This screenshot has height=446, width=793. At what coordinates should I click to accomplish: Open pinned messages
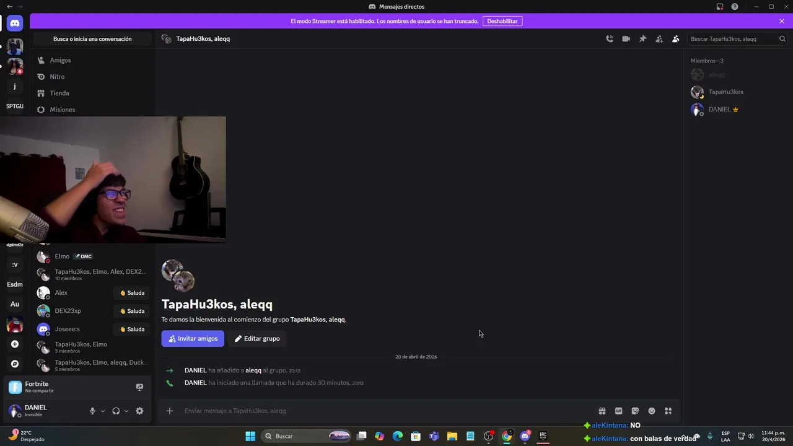pos(642,38)
